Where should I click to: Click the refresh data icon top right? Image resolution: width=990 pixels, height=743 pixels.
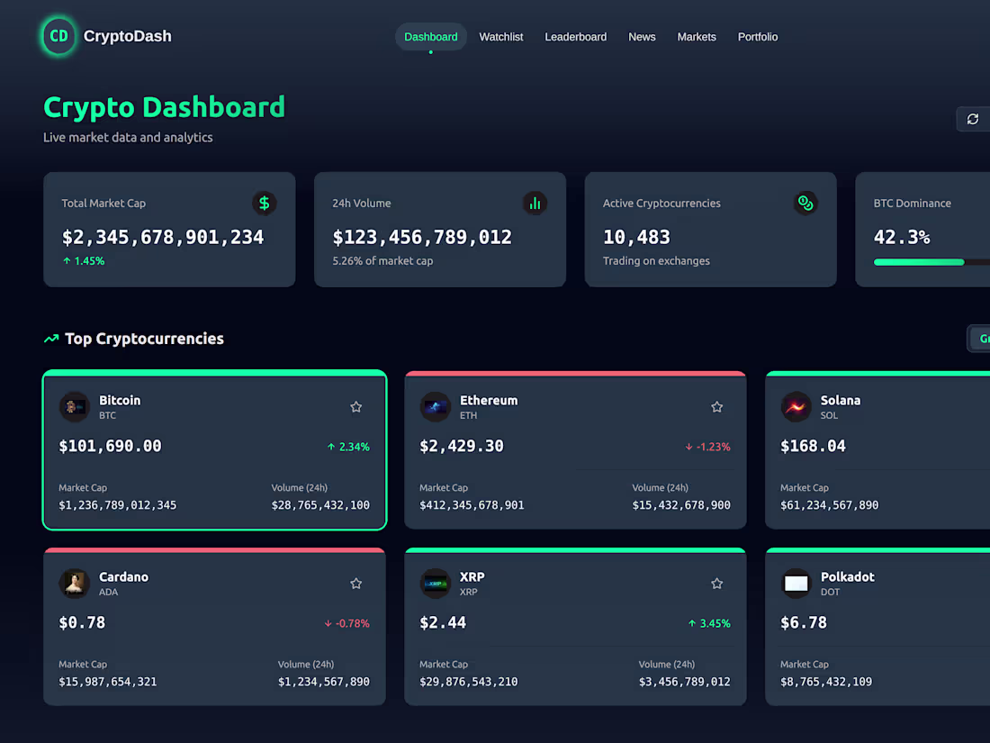pyautogui.click(x=973, y=118)
